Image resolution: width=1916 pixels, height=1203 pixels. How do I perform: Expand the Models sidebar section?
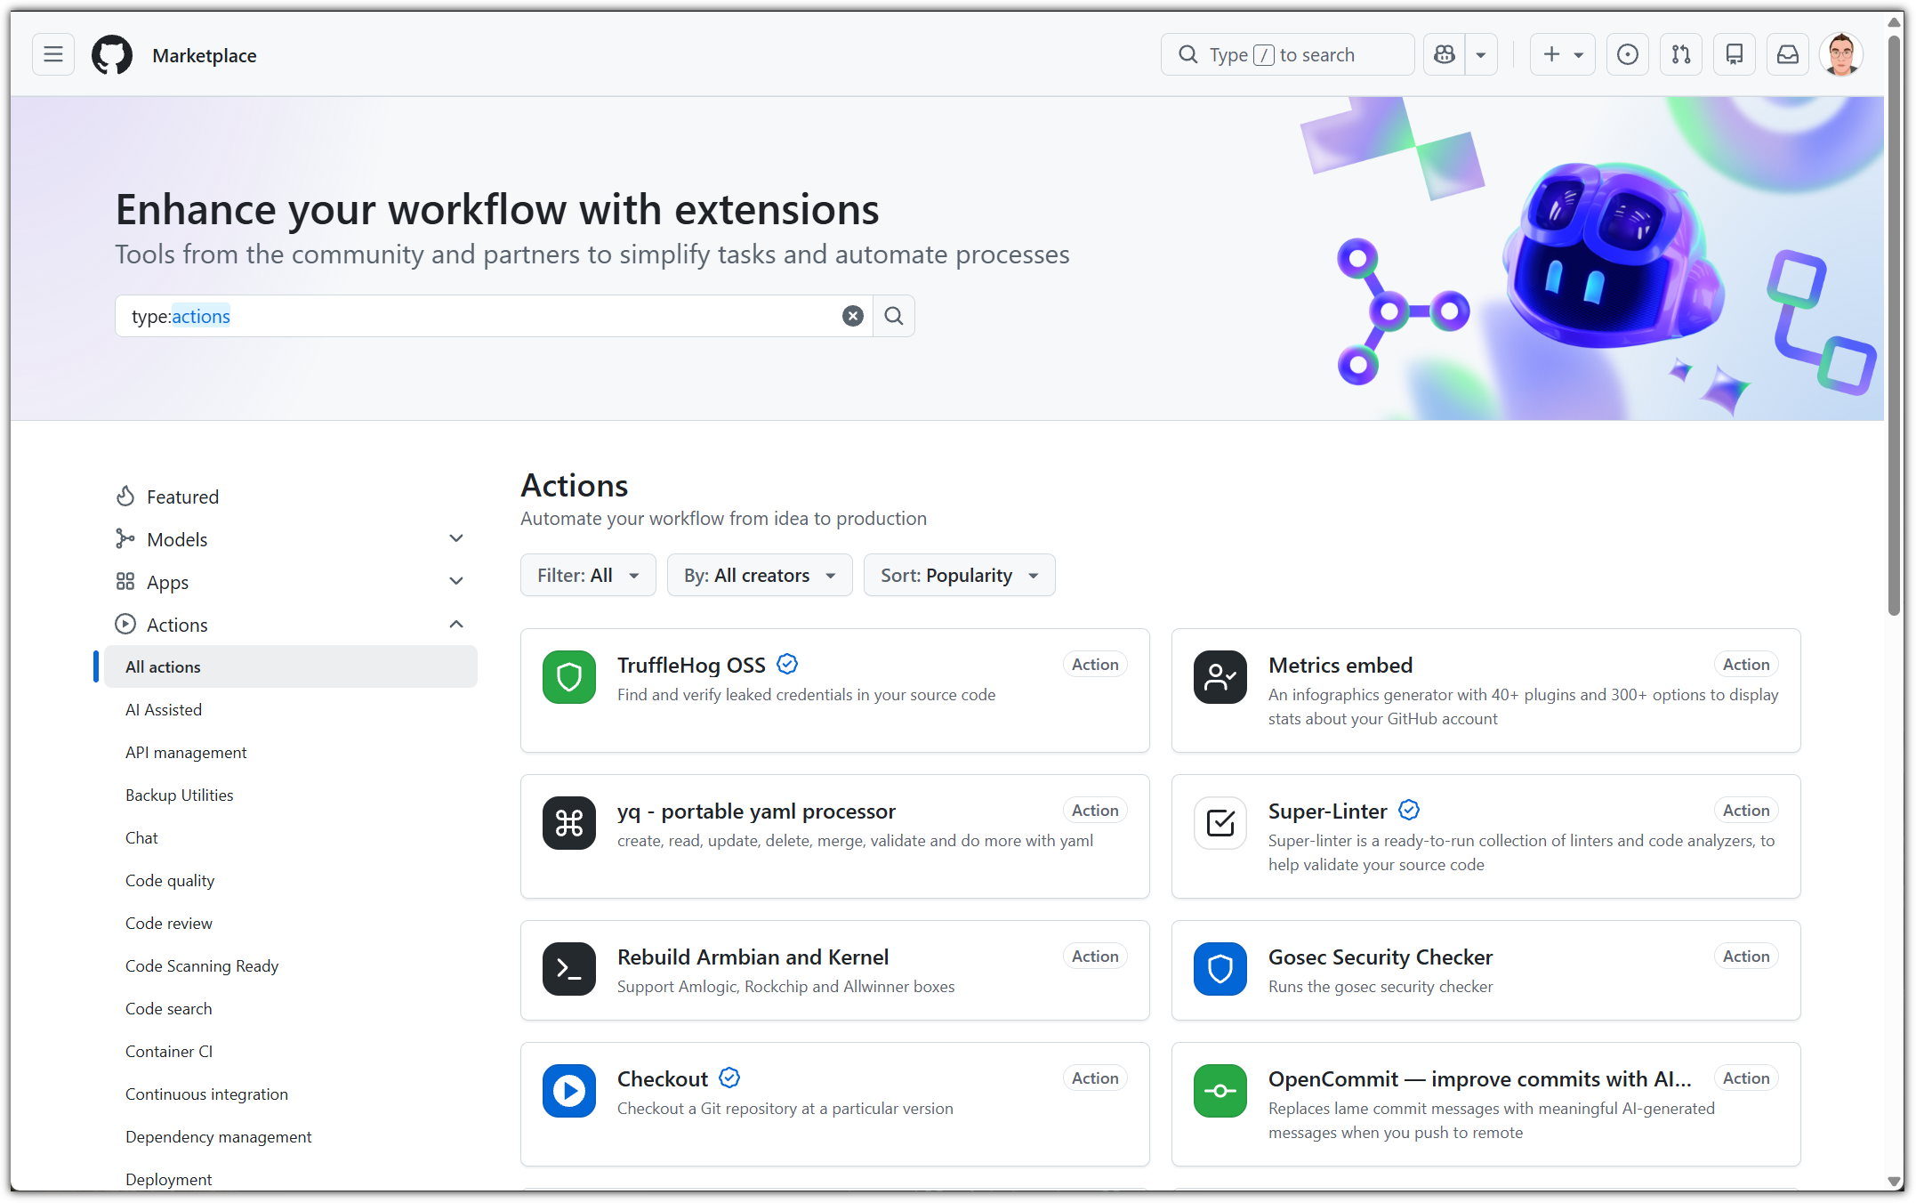[456, 539]
